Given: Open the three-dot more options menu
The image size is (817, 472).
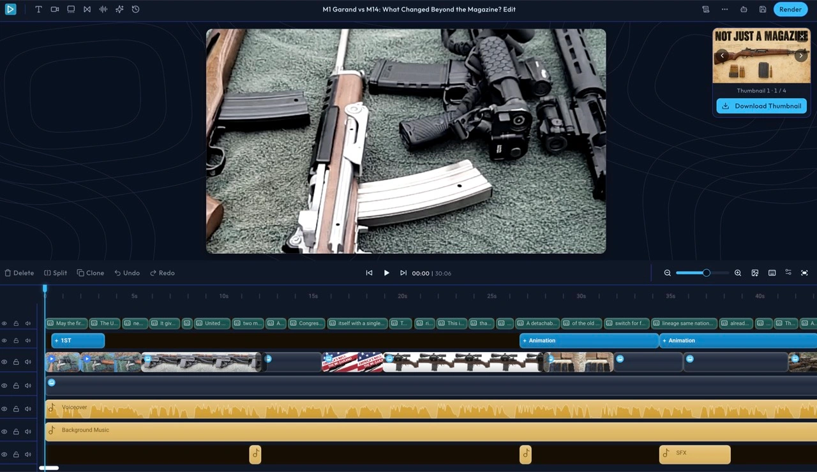Looking at the screenshot, I should point(724,10).
